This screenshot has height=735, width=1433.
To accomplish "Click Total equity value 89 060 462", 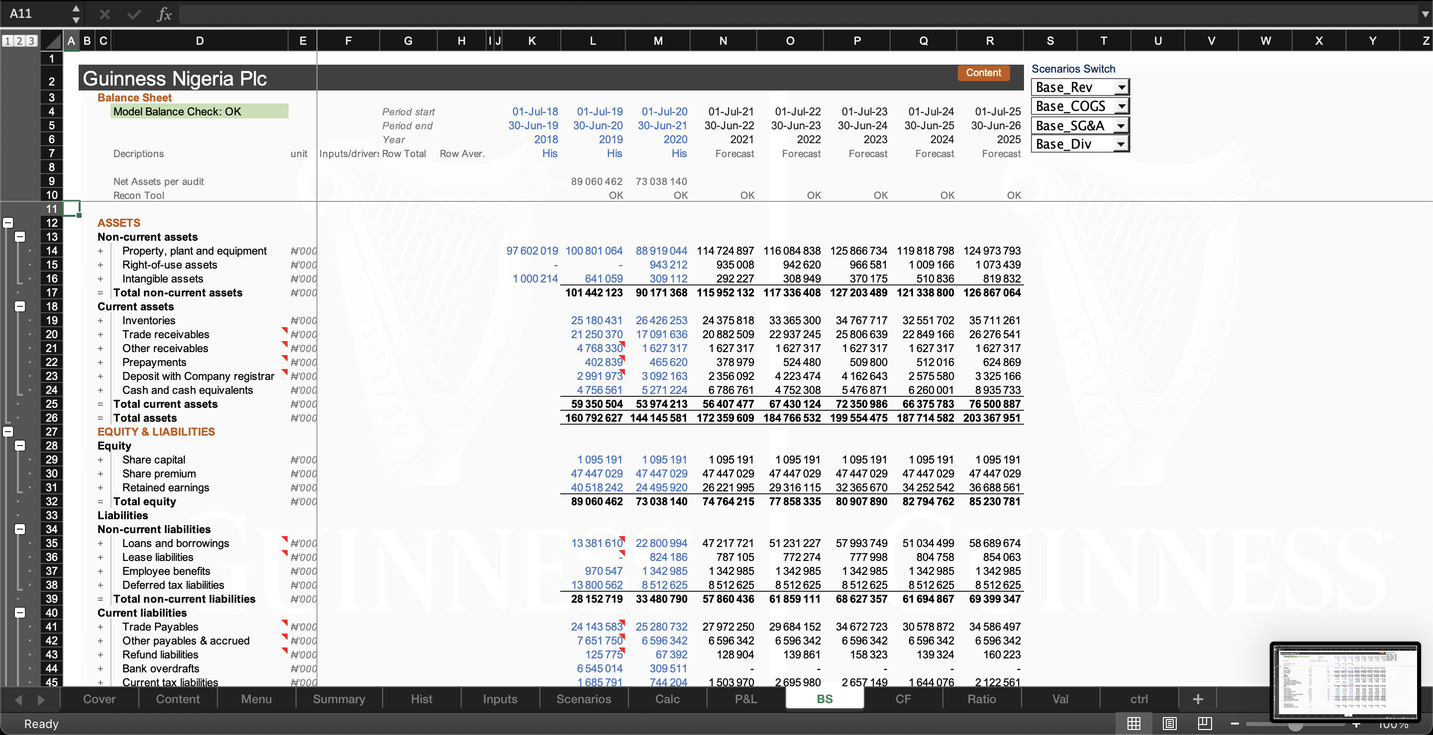I will 597,501.
